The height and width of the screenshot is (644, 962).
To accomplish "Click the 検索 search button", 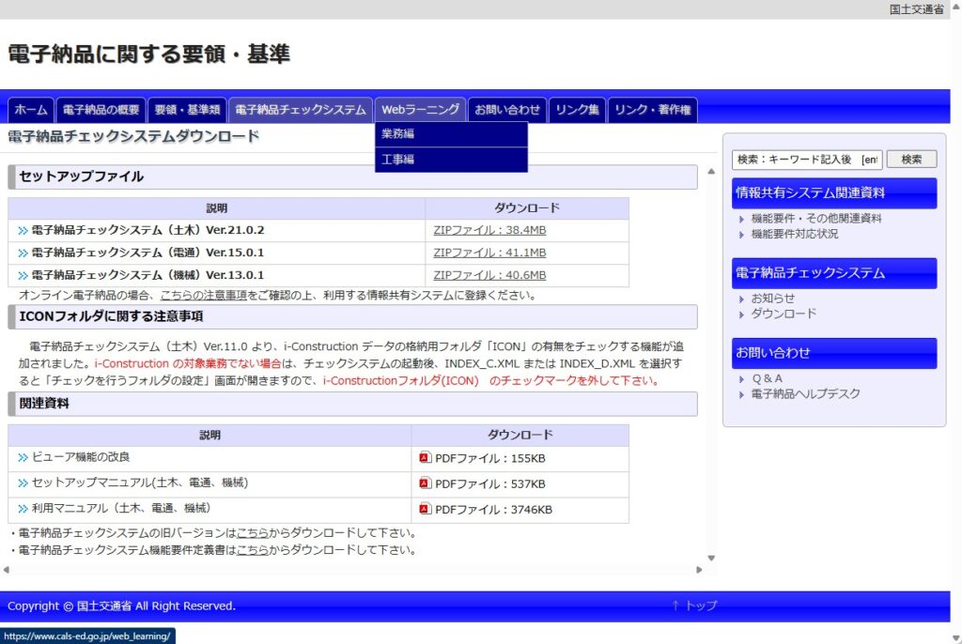I will click(911, 160).
